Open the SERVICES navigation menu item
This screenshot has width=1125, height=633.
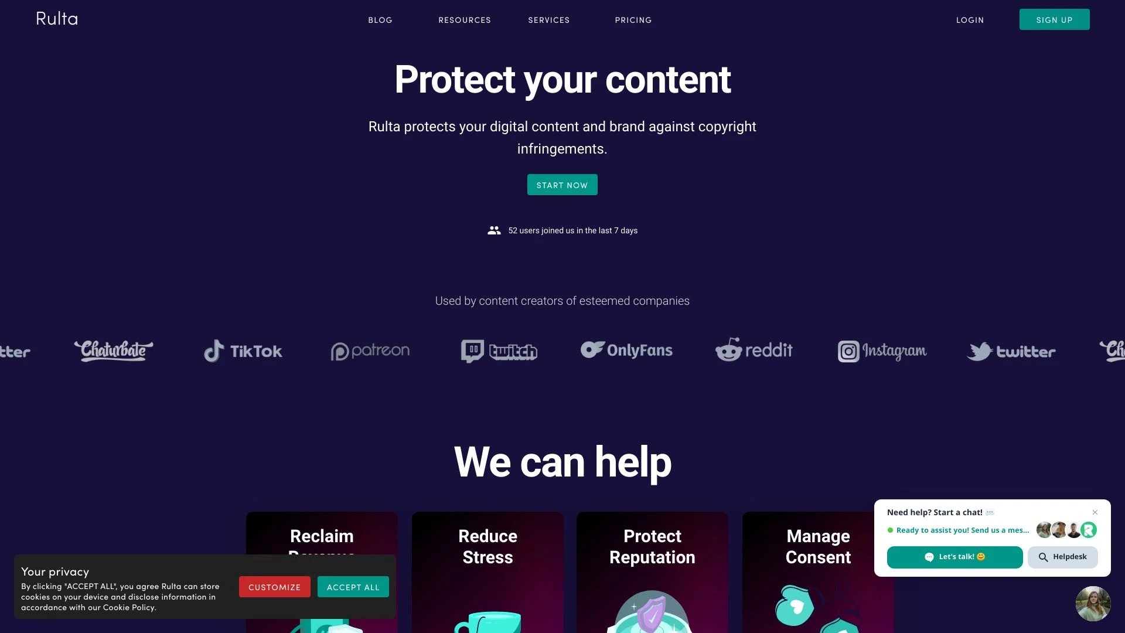pyautogui.click(x=550, y=20)
